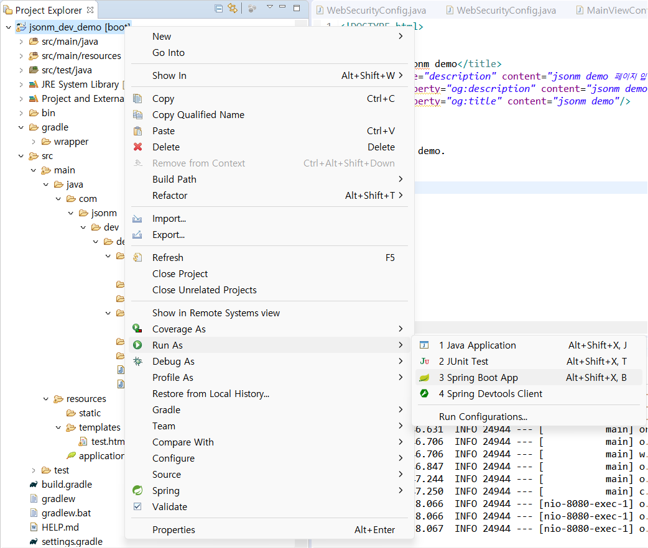Click the second WebSecurityConfig.java tab
This screenshot has height=548, width=648.
(x=501, y=11)
